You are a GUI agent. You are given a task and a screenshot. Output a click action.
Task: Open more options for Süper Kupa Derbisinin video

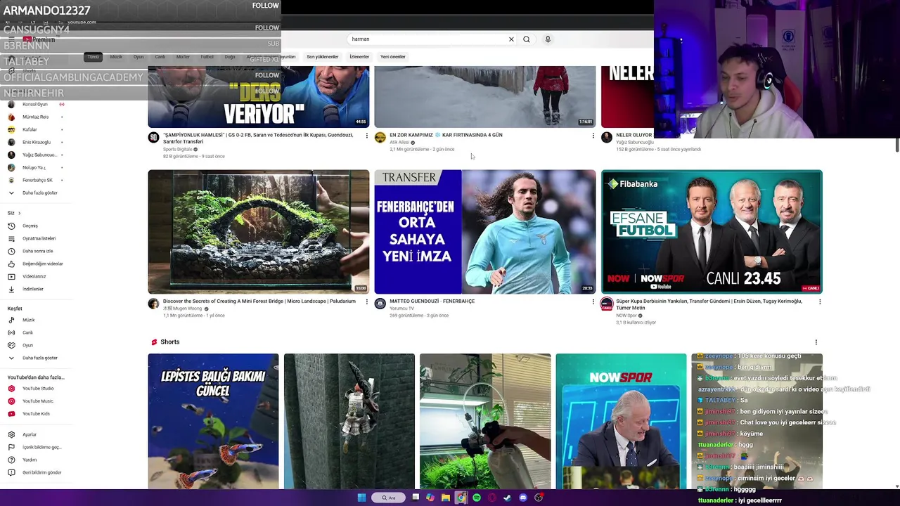point(819,301)
